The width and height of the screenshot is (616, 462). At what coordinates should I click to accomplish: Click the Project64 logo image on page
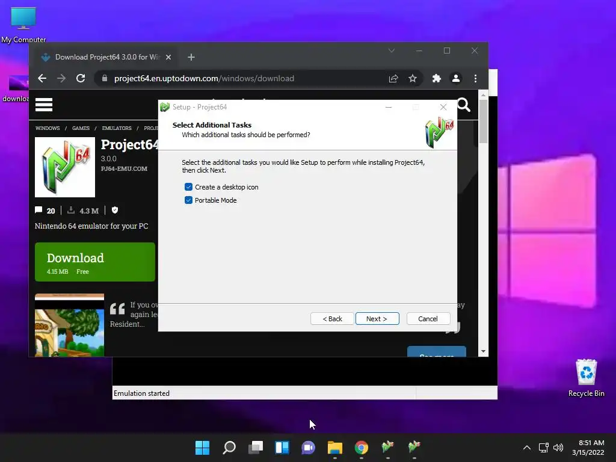(65, 167)
